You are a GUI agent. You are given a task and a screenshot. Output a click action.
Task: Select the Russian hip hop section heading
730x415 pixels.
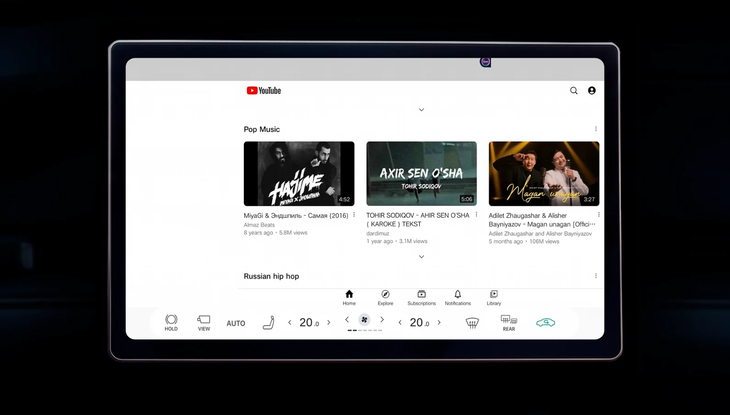(271, 276)
